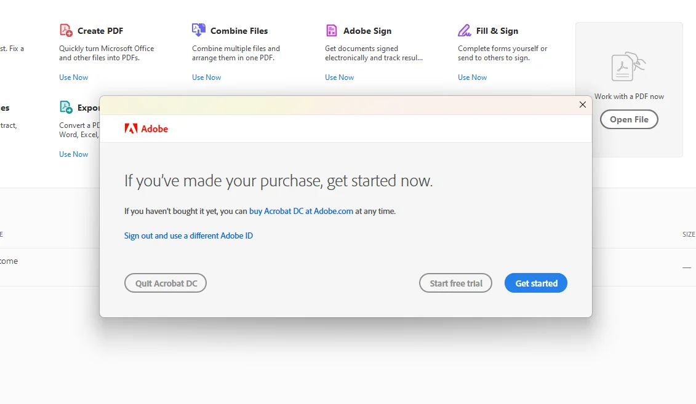This screenshot has height=404, width=696.
Task: Use Now under Create PDF
Action: click(x=74, y=77)
